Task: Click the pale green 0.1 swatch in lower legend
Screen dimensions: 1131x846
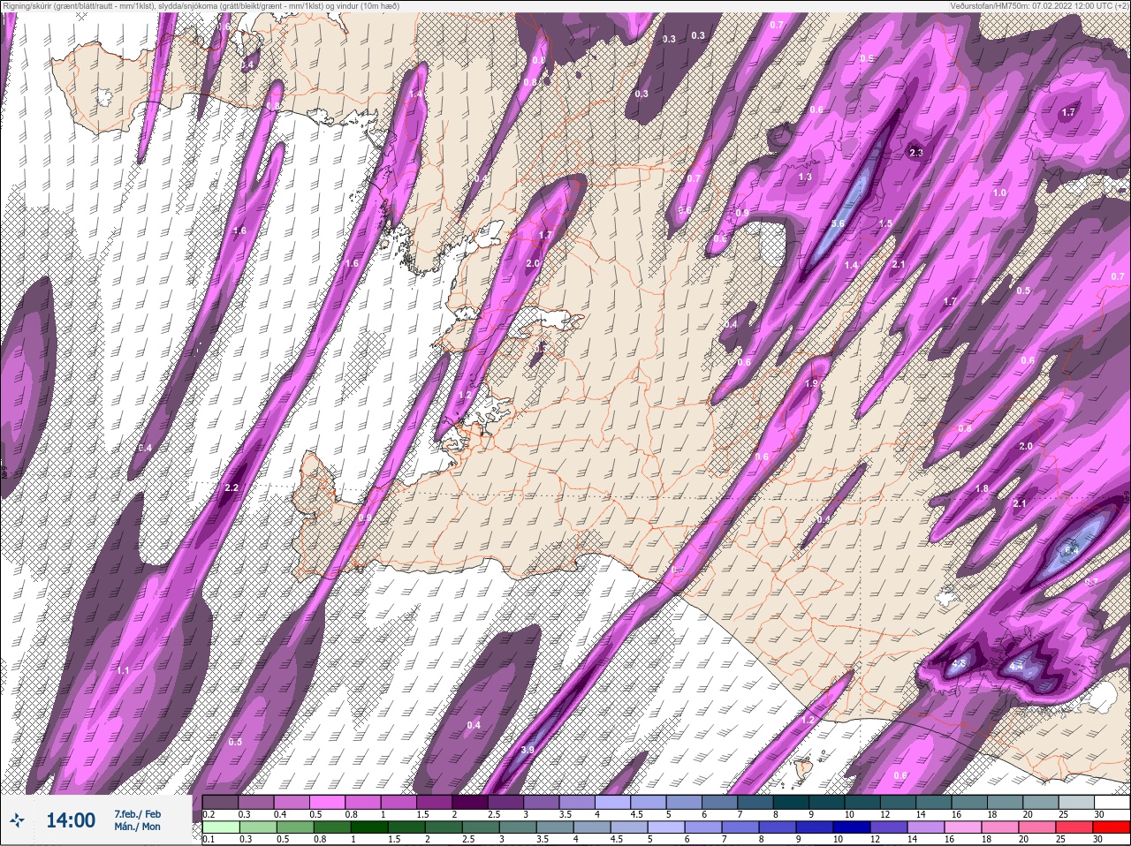Action: (x=220, y=827)
